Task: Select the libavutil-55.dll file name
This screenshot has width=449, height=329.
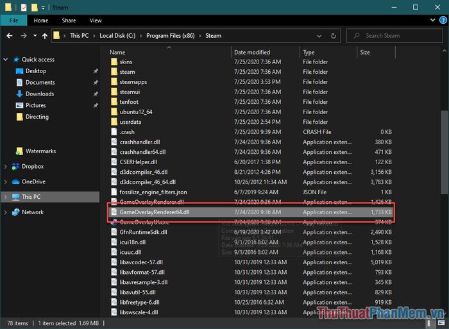Action: pos(137,292)
